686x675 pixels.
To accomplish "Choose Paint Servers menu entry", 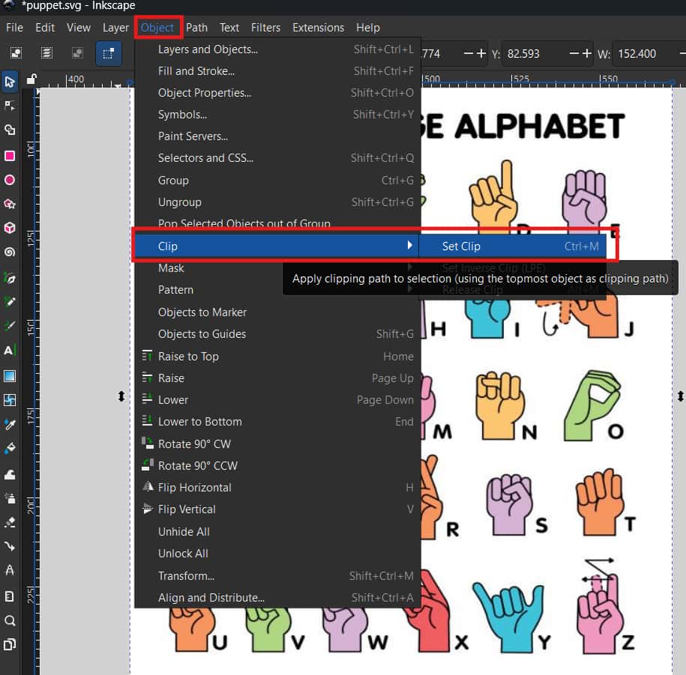I will coord(277,136).
